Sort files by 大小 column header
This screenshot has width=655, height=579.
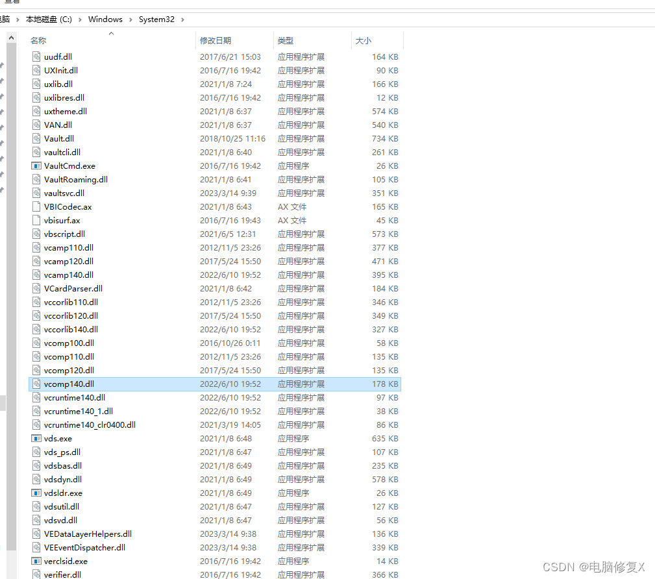point(364,40)
